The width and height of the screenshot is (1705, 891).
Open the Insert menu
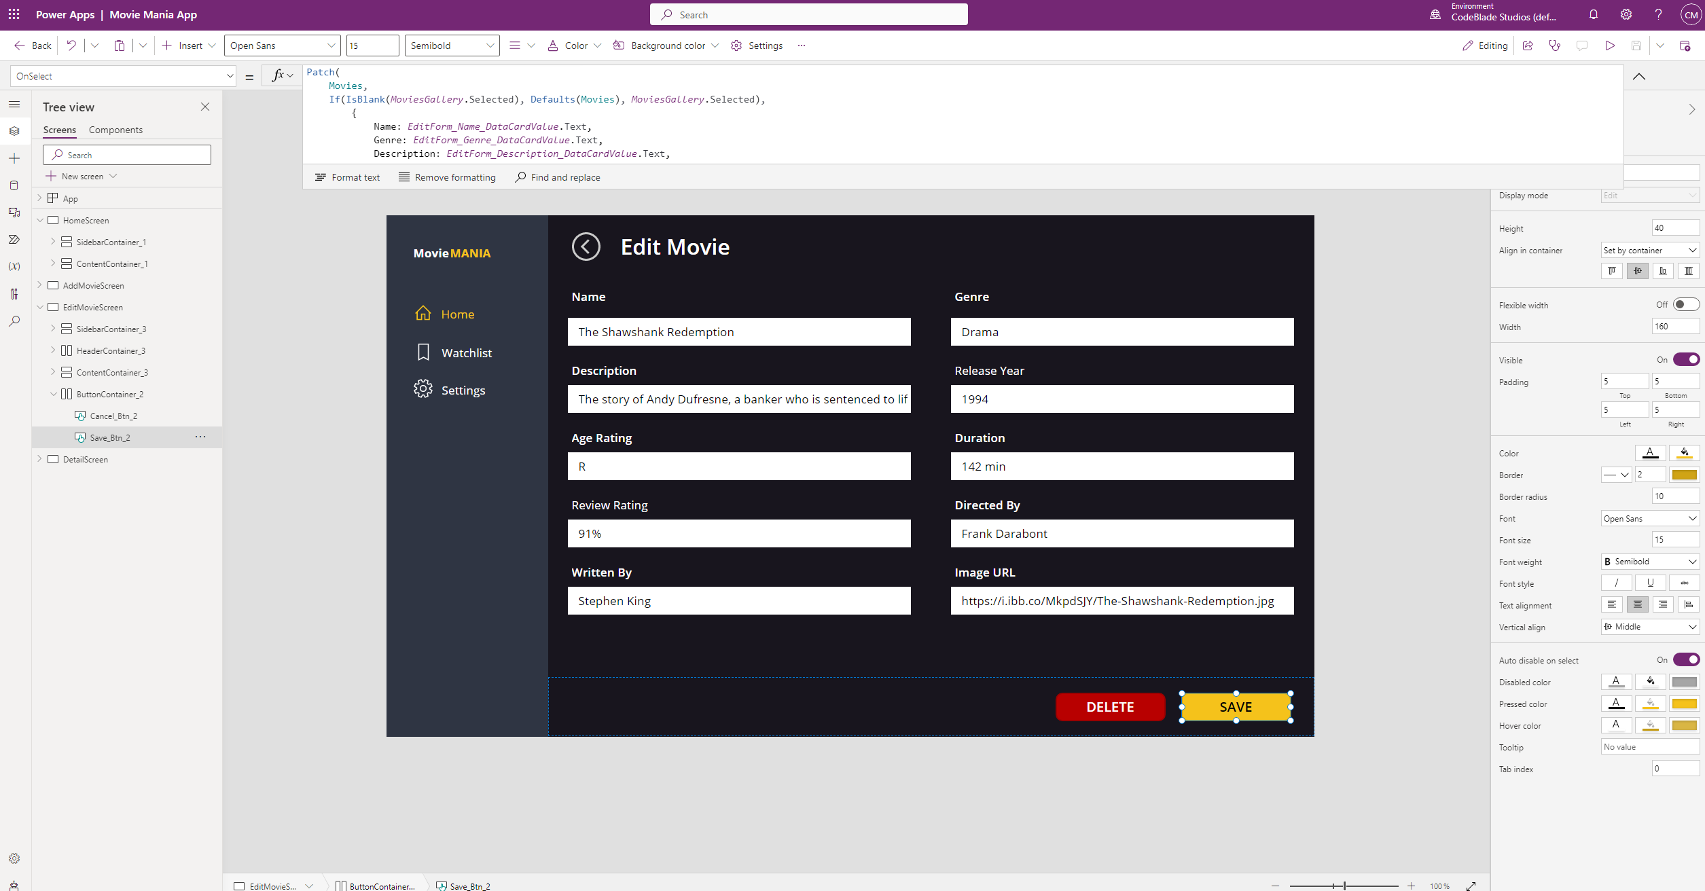189,46
